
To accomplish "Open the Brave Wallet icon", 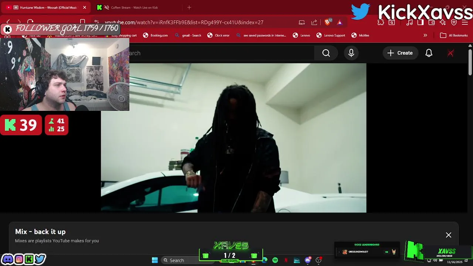I will pos(432,22).
